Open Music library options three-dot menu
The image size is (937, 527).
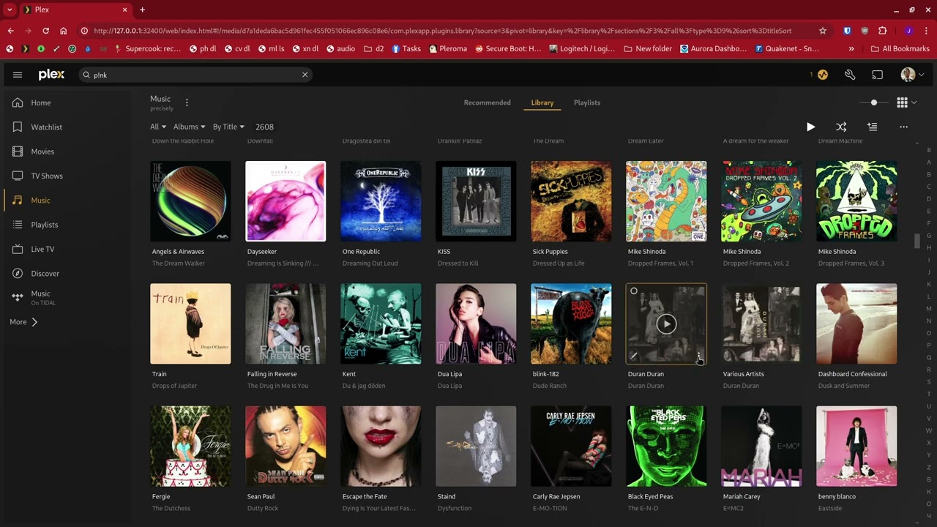[187, 102]
